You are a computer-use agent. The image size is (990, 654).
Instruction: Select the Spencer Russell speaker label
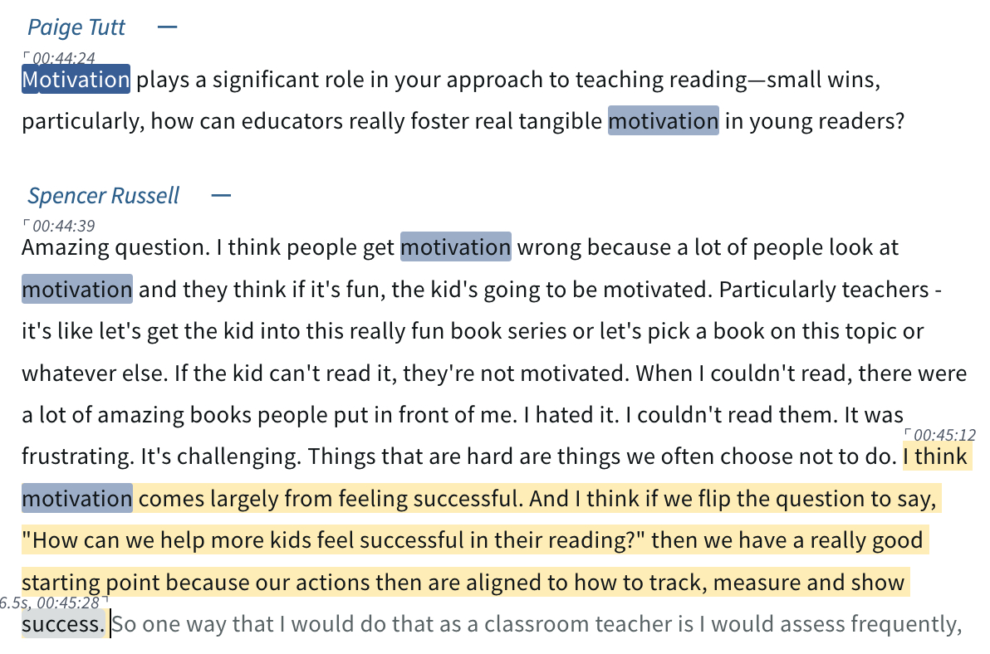point(103,196)
